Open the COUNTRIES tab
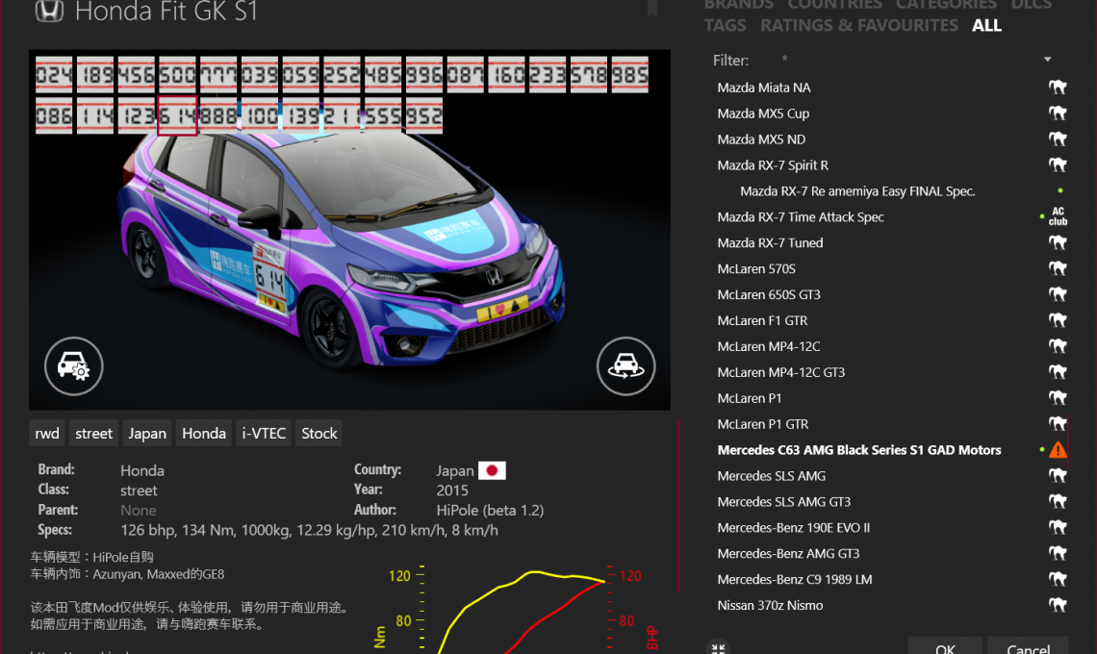This screenshot has height=654, width=1097. click(x=834, y=4)
